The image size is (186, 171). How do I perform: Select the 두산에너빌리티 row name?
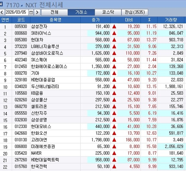45,86
